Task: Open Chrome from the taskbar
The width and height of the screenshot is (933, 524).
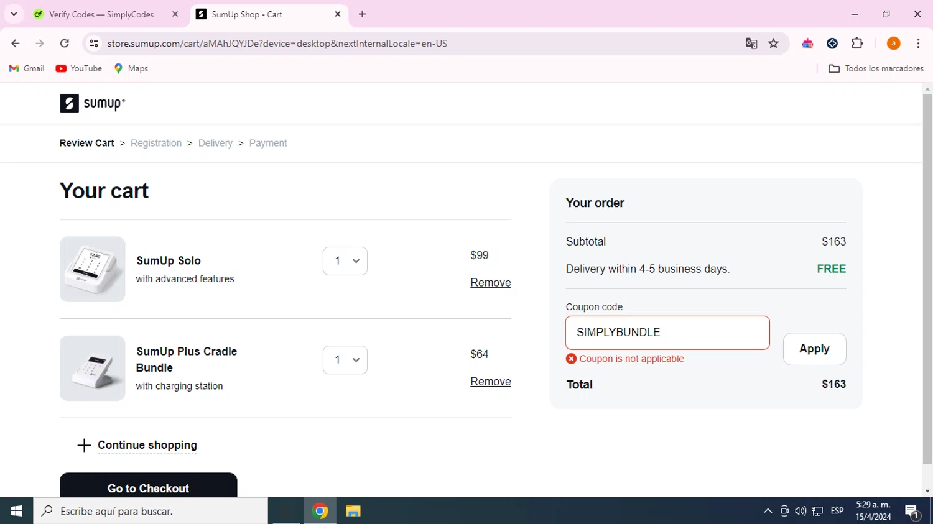Action: [x=320, y=511]
